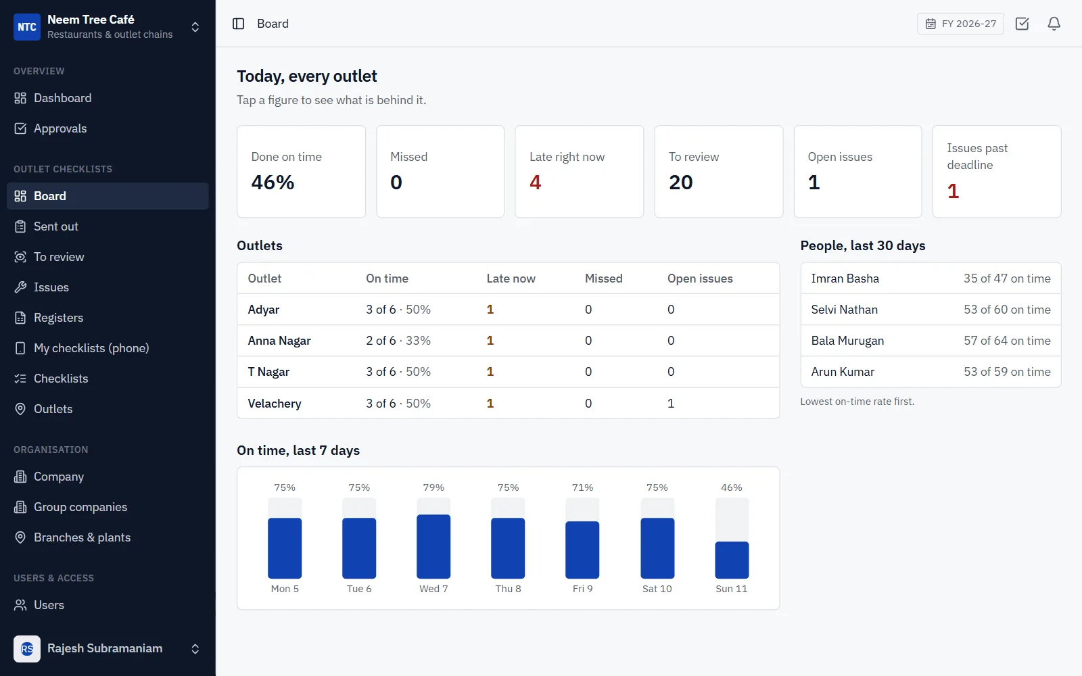Click the Board grid icon in sidebar
Viewport: 1082px width, 676px height.
point(20,196)
